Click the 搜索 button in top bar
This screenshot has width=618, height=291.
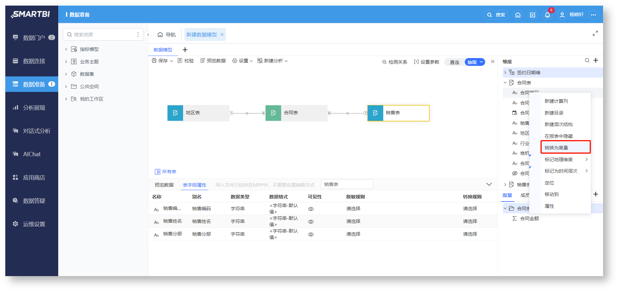tap(496, 15)
